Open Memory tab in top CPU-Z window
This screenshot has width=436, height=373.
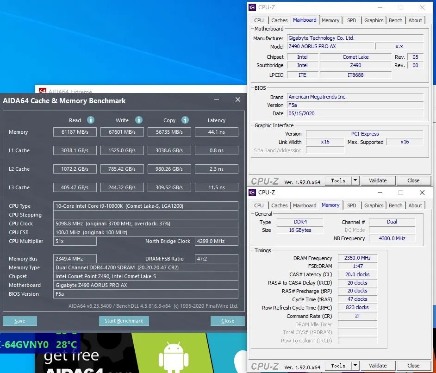[330, 20]
